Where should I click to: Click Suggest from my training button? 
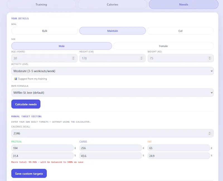tap(30, 79)
